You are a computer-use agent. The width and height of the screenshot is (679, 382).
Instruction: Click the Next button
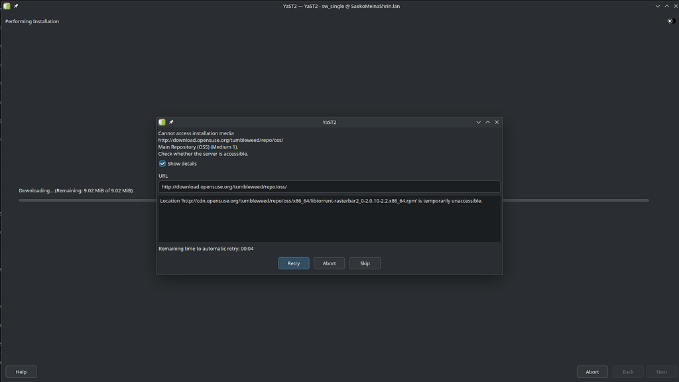click(661, 371)
